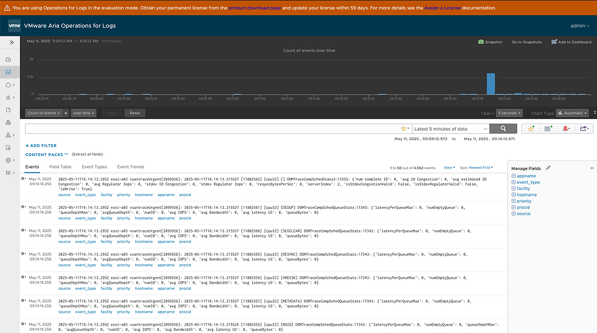Select the tall bar in the events chart
597x333 pixels.
(491, 84)
